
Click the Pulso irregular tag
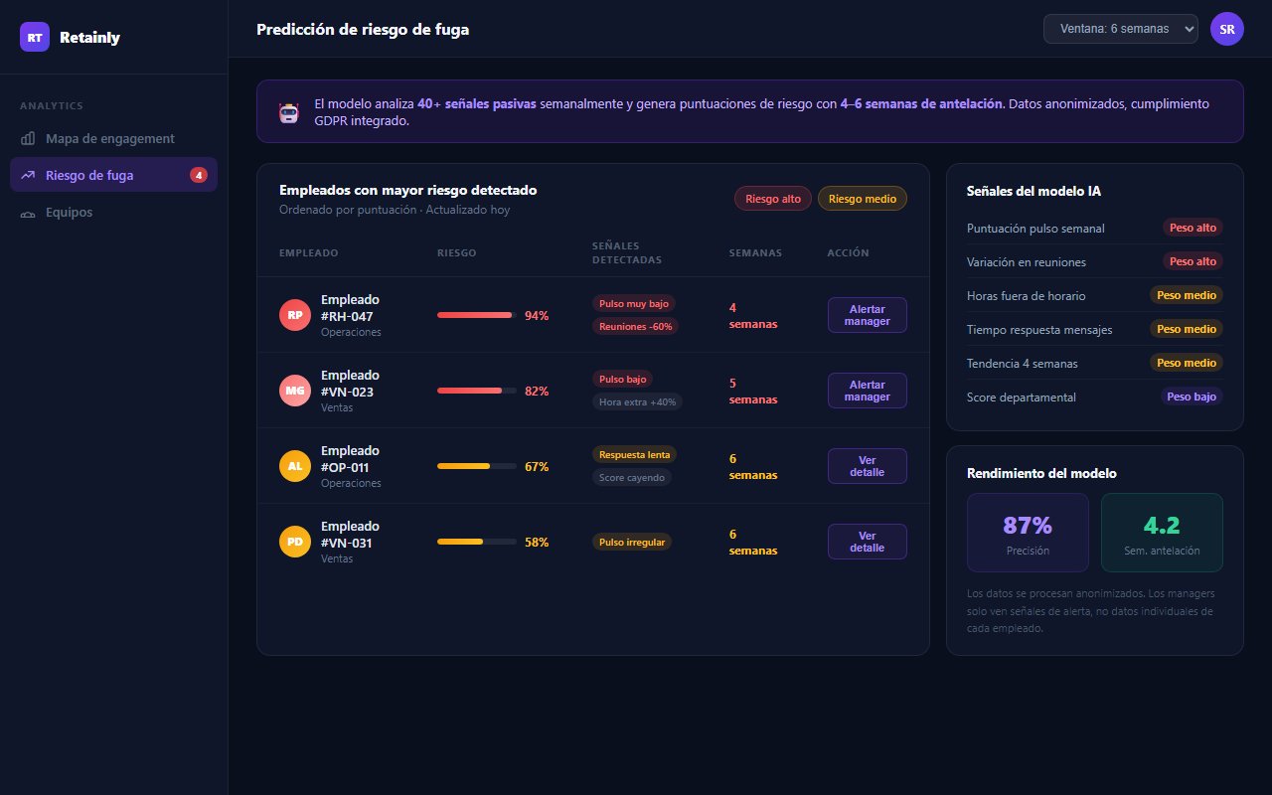coord(632,542)
